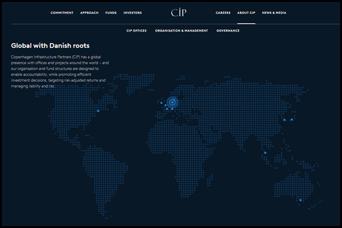Select the rippling headquarters marker in Denmark
The width and height of the screenshot is (342, 228).
[x=172, y=101]
